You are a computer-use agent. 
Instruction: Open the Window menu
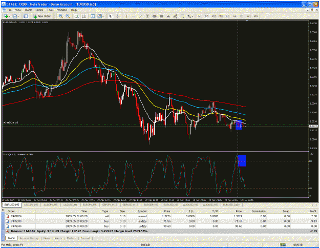62,10
